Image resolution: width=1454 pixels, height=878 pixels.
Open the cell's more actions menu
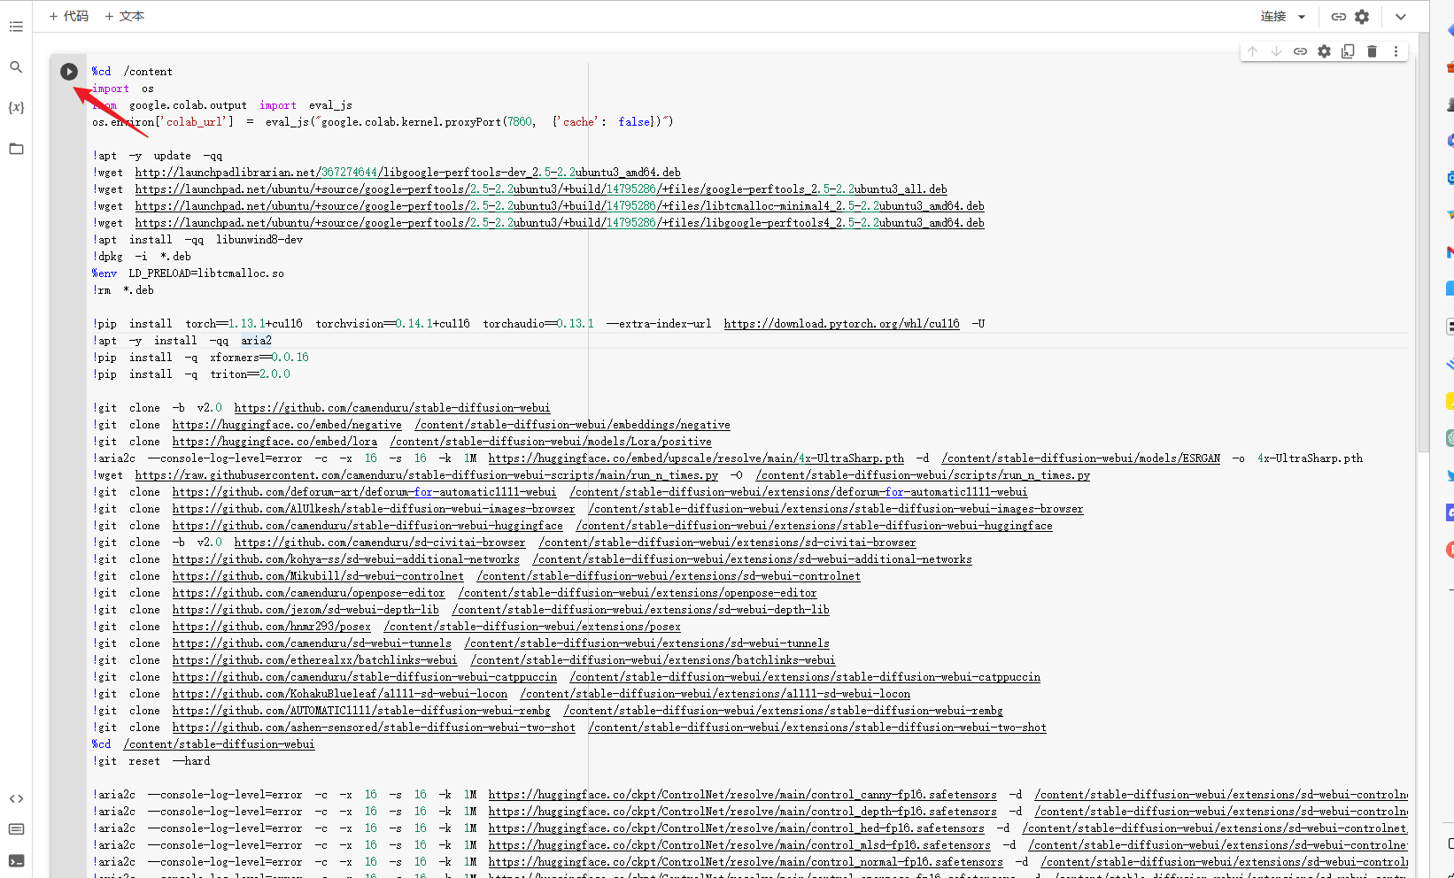(1396, 51)
